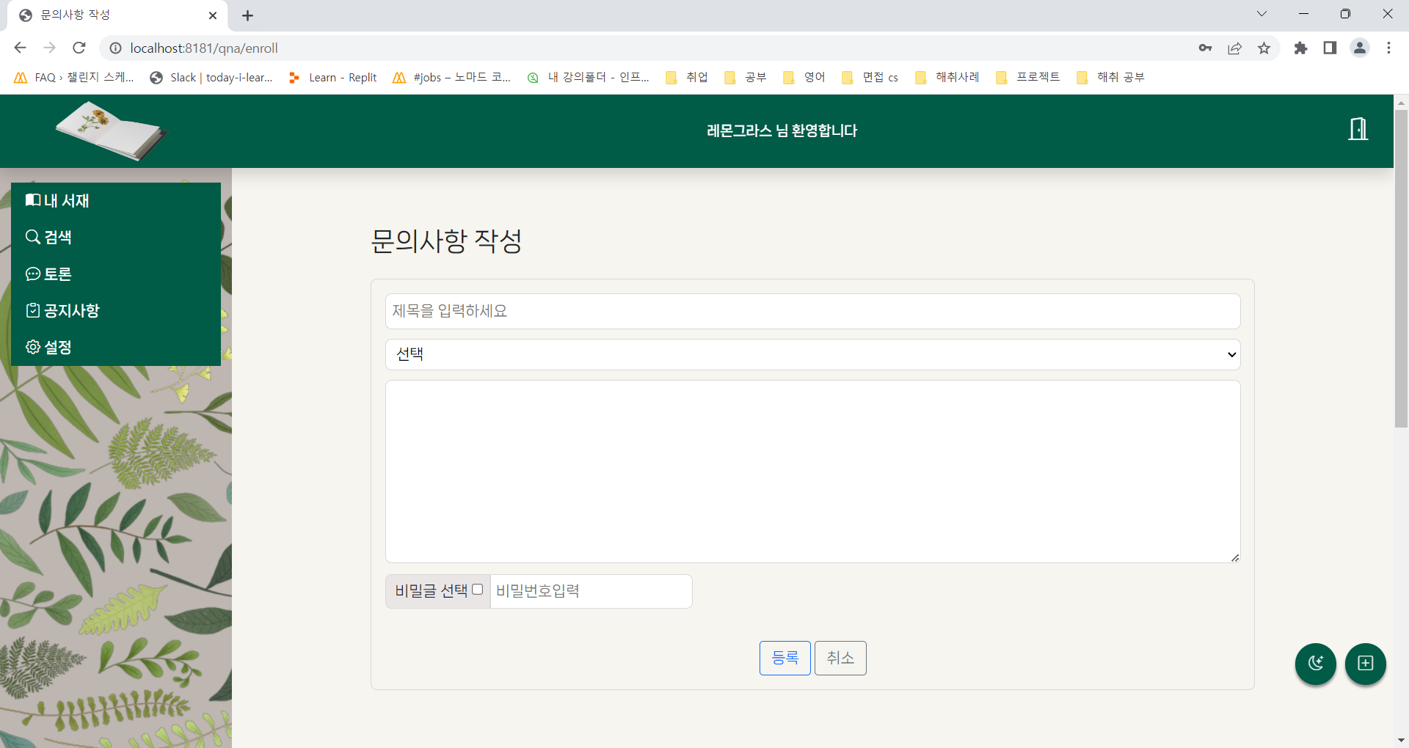Open 내 서재 via the book icon
Viewport: 1409px width, 748px height.
tap(32, 199)
